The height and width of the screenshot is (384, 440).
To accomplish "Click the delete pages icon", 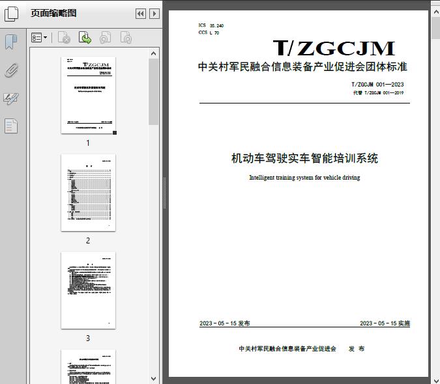I will [64, 38].
